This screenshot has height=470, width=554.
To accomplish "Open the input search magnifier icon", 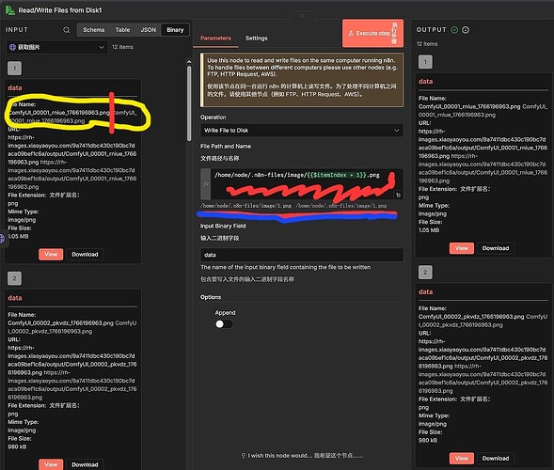I will pos(67,30).
